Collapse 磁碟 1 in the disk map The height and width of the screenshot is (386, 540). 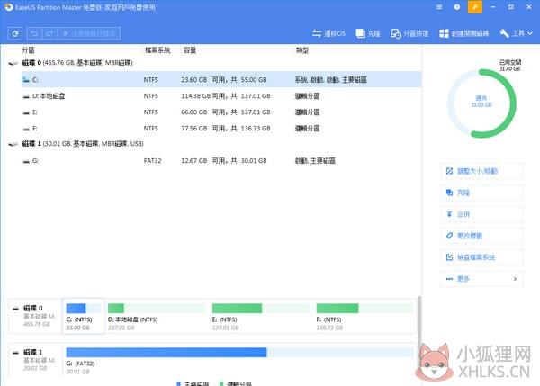tap(15, 352)
